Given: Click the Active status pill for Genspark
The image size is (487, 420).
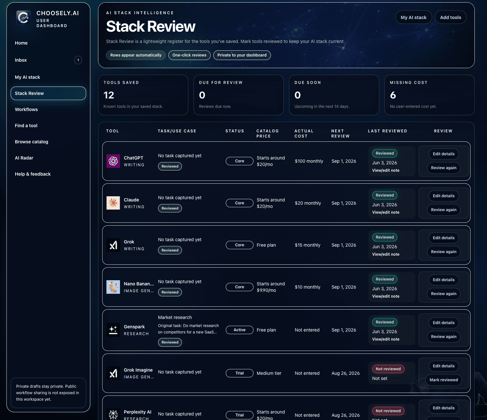Looking at the screenshot, I should coord(239,330).
